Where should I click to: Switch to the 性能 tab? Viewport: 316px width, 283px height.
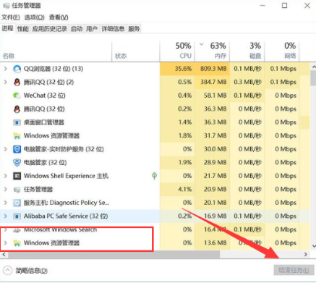pos(23,29)
